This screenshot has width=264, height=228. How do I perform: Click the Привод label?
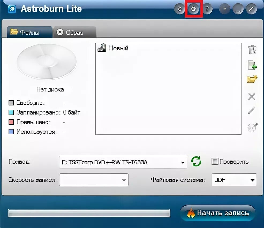click(x=20, y=162)
